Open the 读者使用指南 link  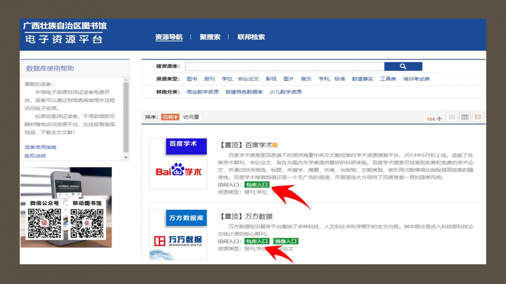click(x=40, y=147)
